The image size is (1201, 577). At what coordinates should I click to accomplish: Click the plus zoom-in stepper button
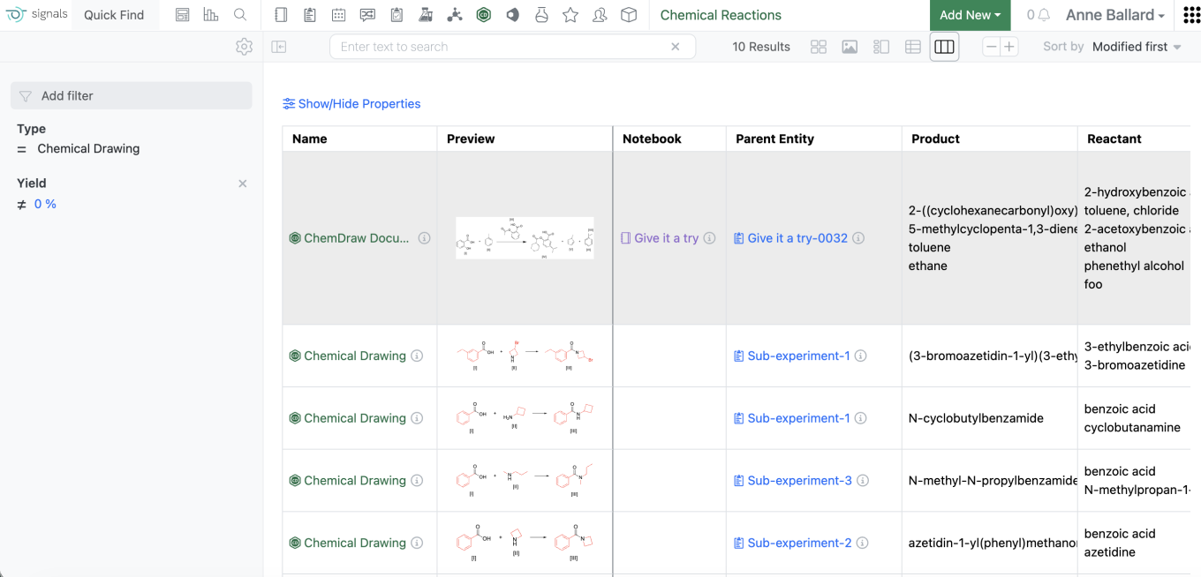[1009, 47]
